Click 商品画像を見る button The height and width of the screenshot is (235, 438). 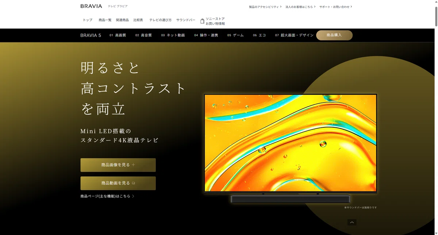[118, 165]
